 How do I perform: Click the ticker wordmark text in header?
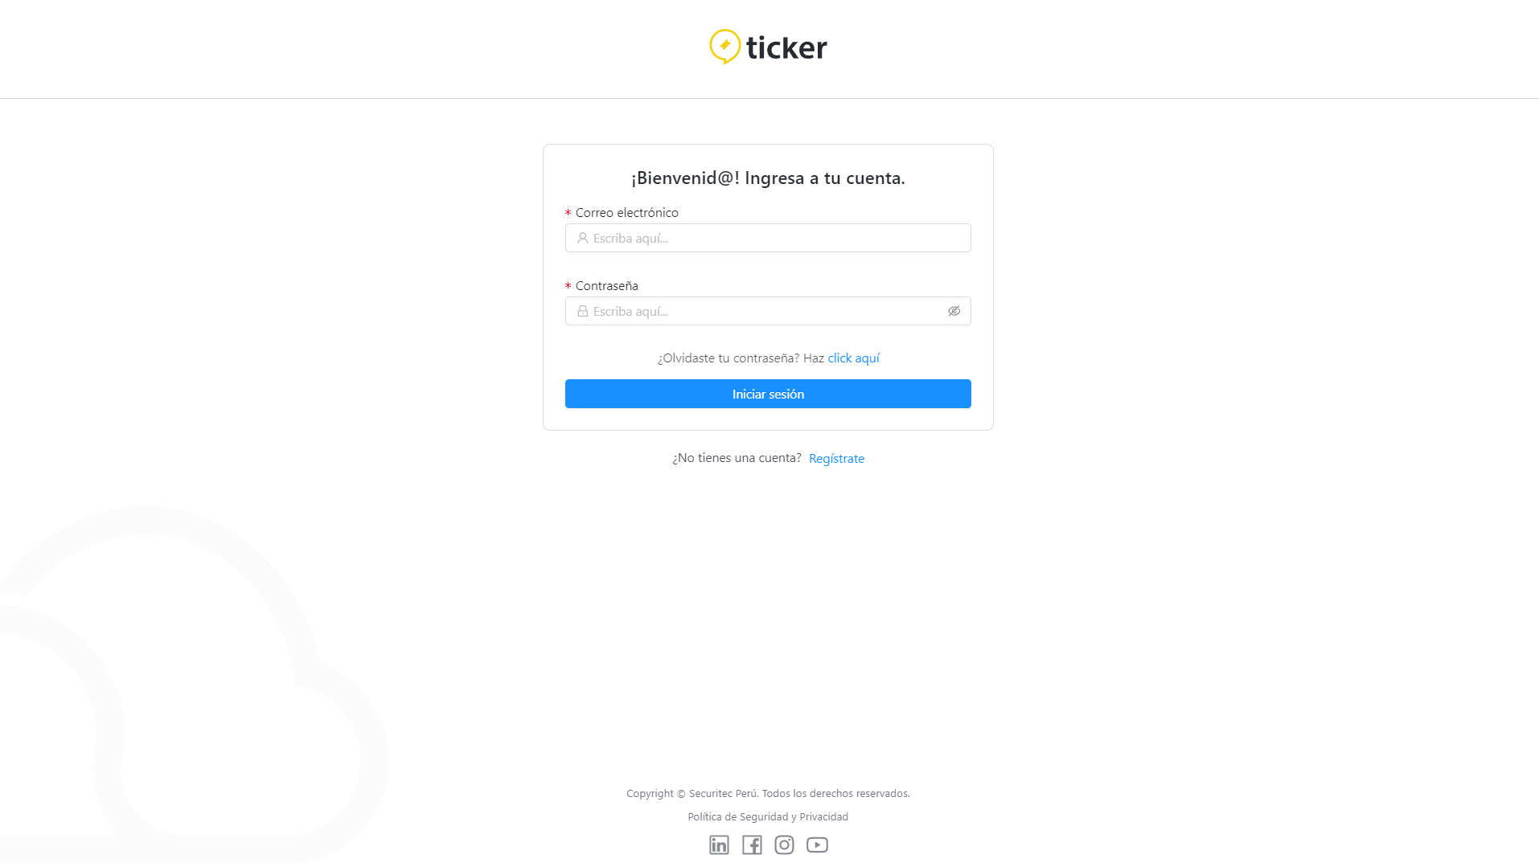[x=786, y=47]
